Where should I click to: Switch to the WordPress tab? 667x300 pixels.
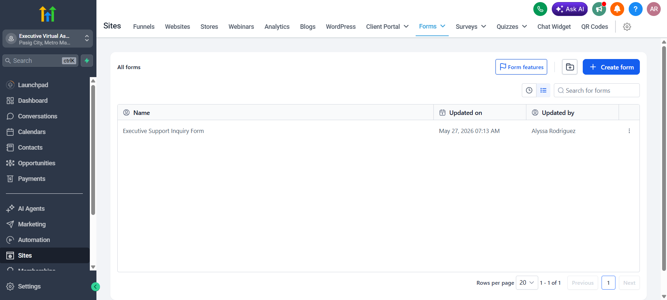click(341, 27)
